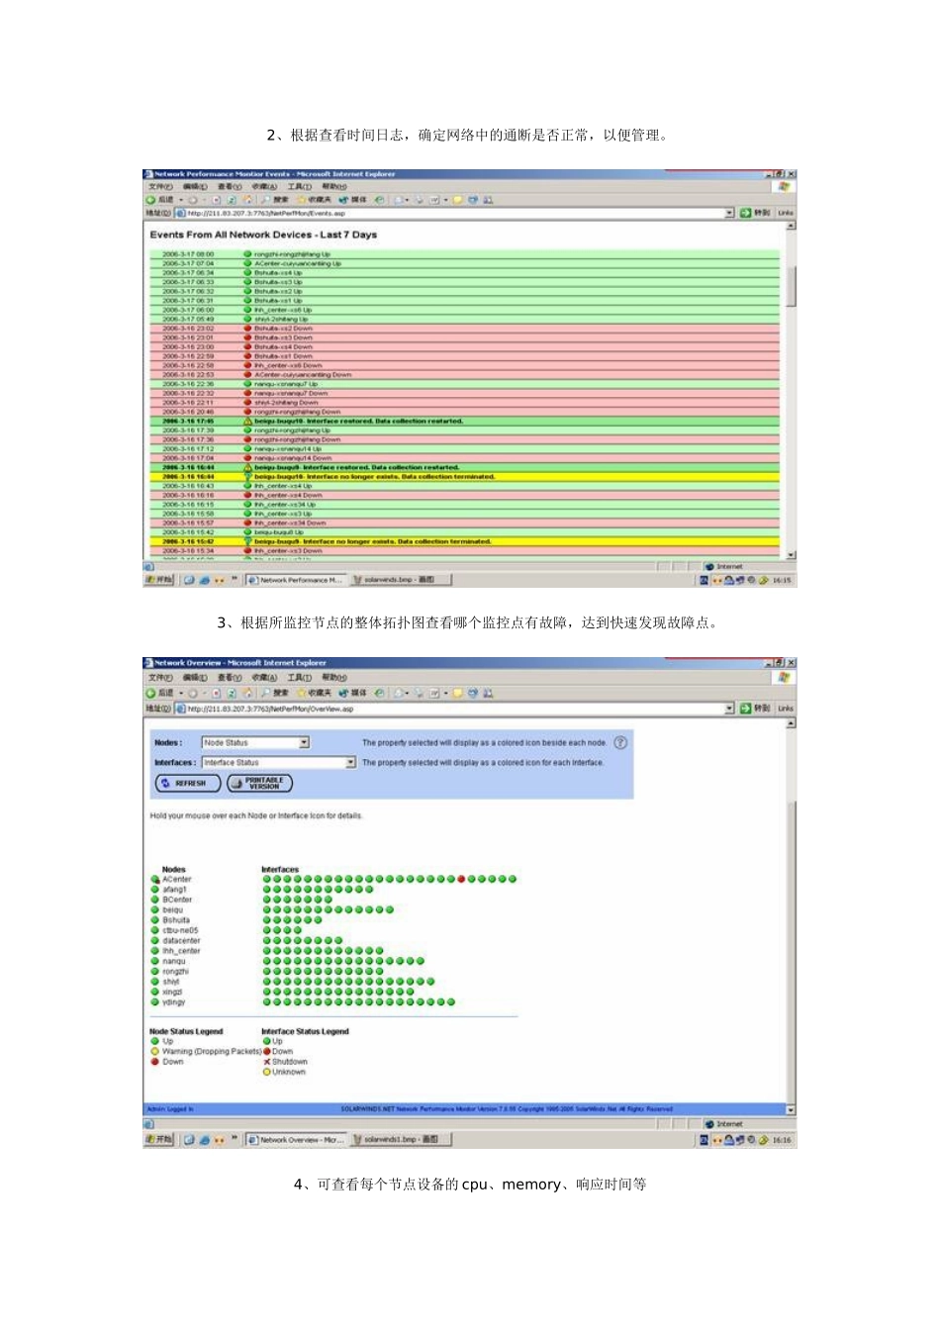This screenshot has height=1330, width=940.
Task: Click the rongzhi node status icon
Action: point(155,972)
